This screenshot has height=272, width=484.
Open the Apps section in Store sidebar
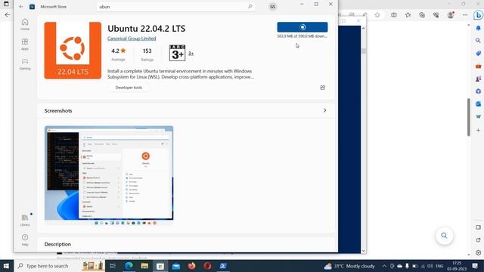25,44
